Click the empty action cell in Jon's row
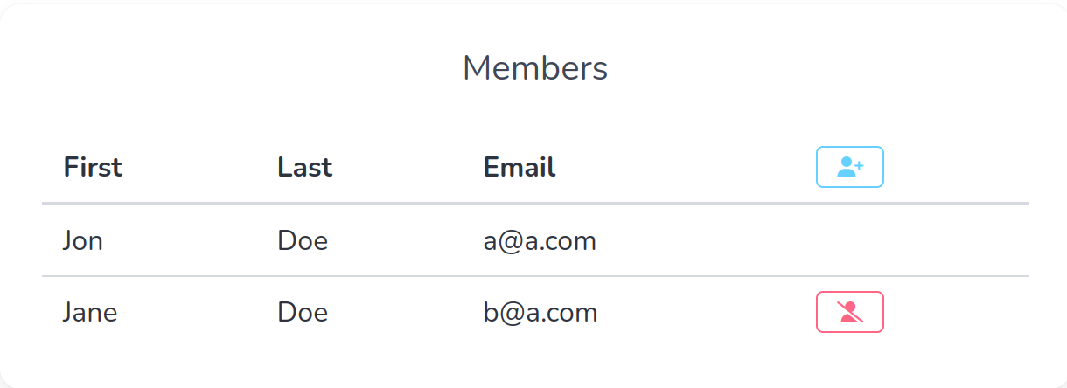Image resolution: width=1067 pixels, height=388 pixels. (x=849, y=240)
